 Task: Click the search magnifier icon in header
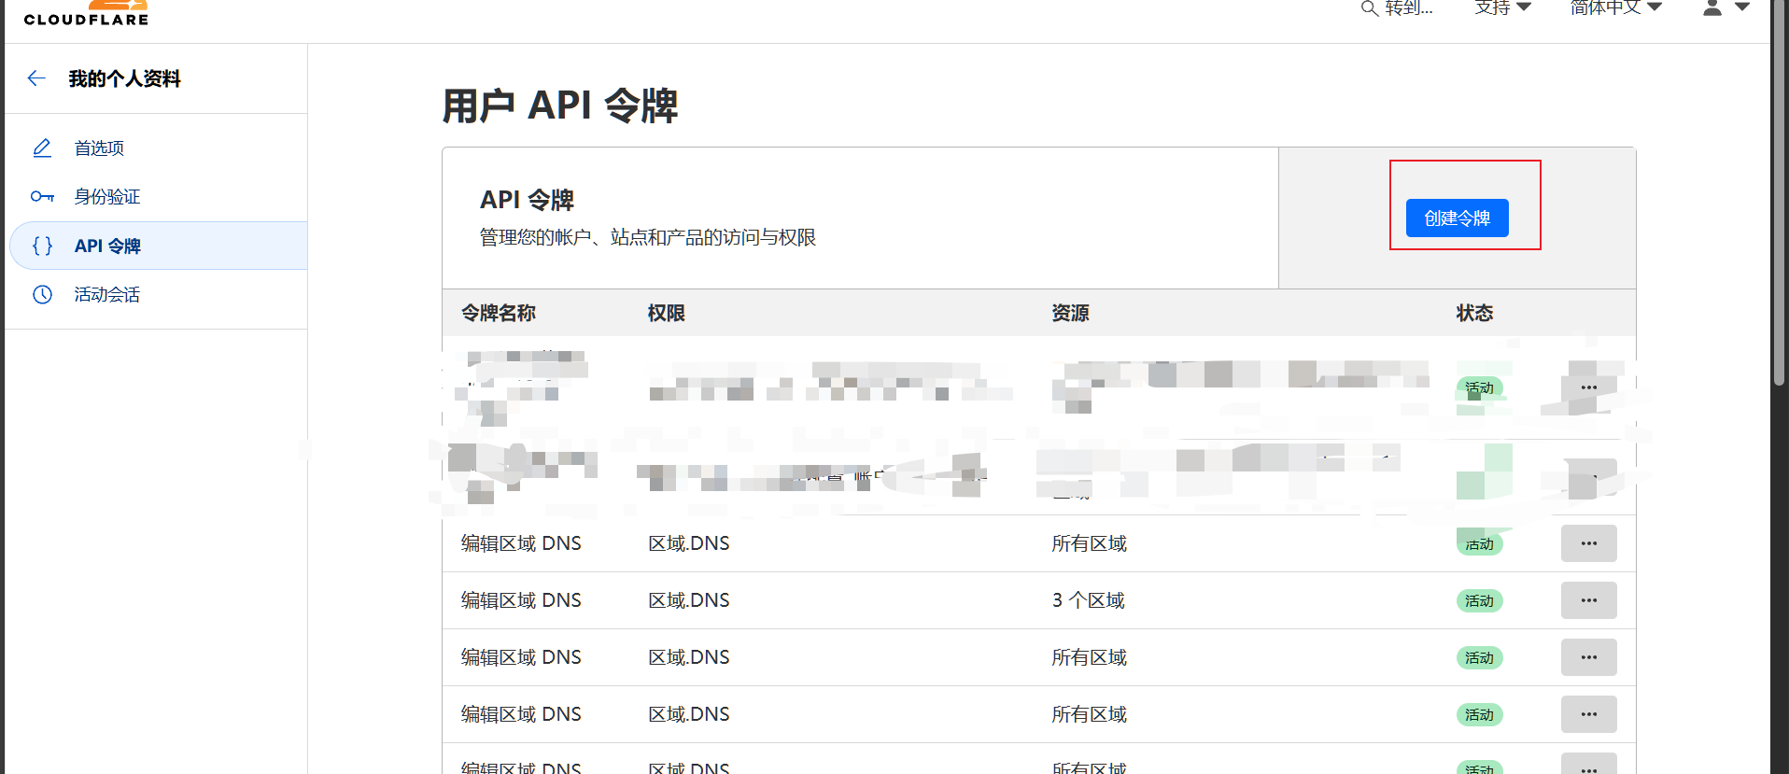[x=1369, y=8]
